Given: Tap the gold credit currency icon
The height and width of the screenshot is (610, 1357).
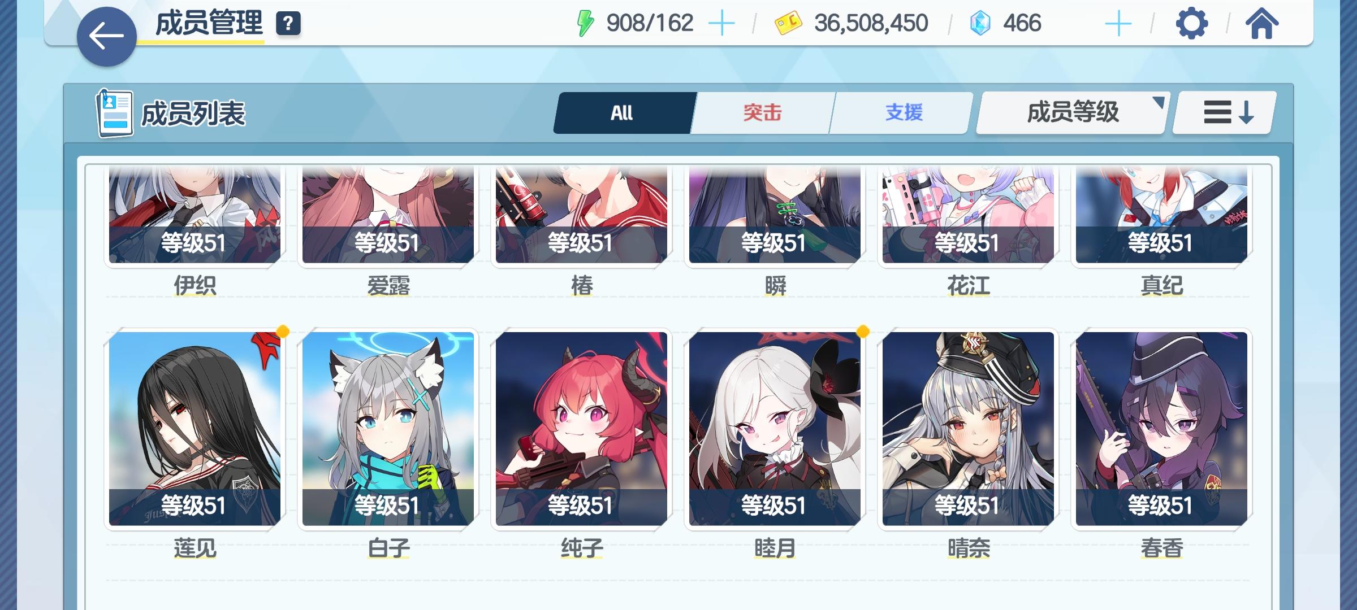Looking at the screenshot, I should pyautogui.click(x=788, y=24).
